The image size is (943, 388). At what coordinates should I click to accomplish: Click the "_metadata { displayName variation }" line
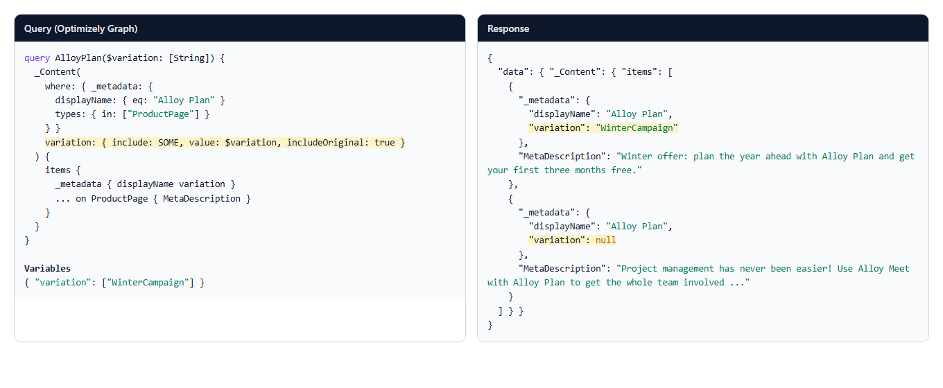coord(145,184)
